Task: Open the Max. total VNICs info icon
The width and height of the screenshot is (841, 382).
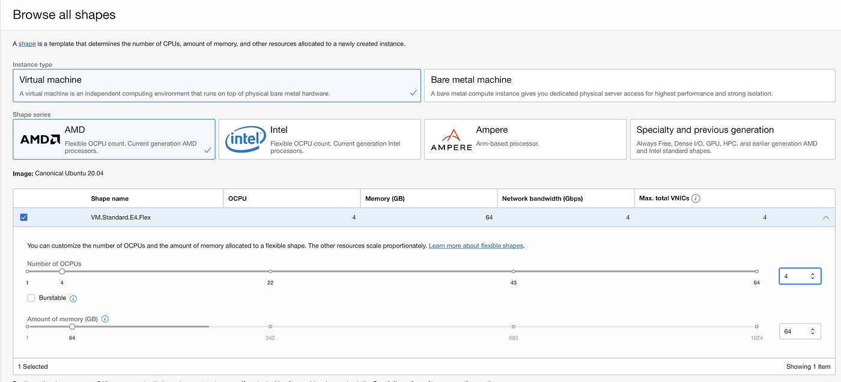Action: click(696, 198)
